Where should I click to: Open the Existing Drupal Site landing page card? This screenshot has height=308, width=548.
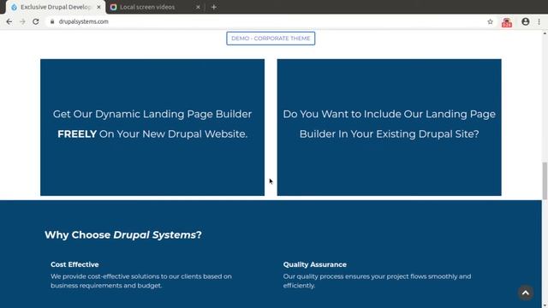(389, 127)
